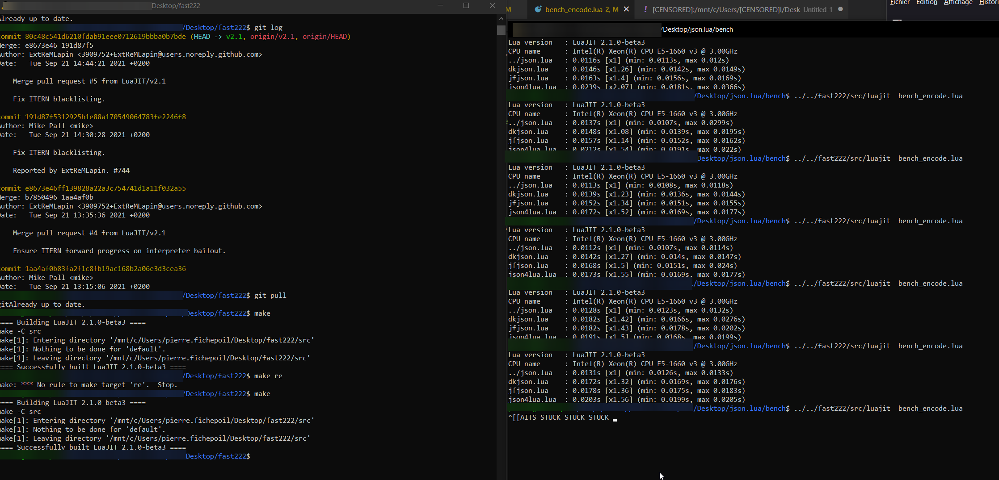Image resolution: width=999 pixels, height=480 pixels.
Task: Click the small square icon below the menu bar
Action: click(x=896, y=20)
